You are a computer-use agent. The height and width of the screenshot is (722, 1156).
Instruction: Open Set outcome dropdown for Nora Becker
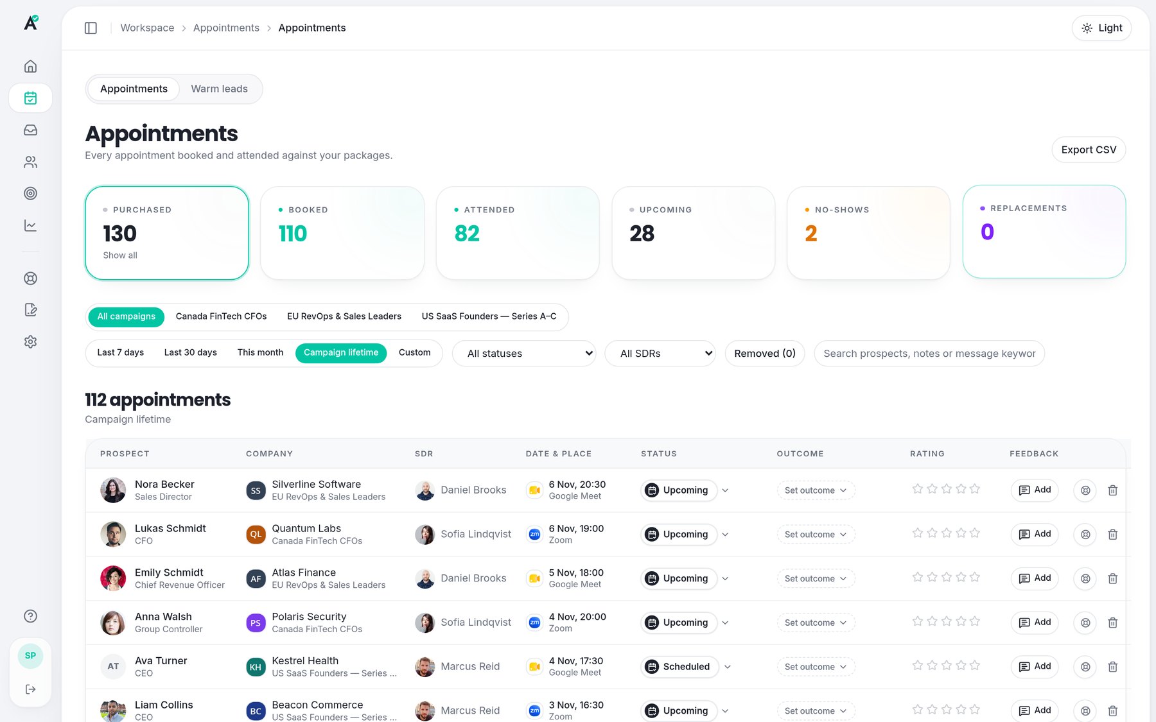click(816, 490)
